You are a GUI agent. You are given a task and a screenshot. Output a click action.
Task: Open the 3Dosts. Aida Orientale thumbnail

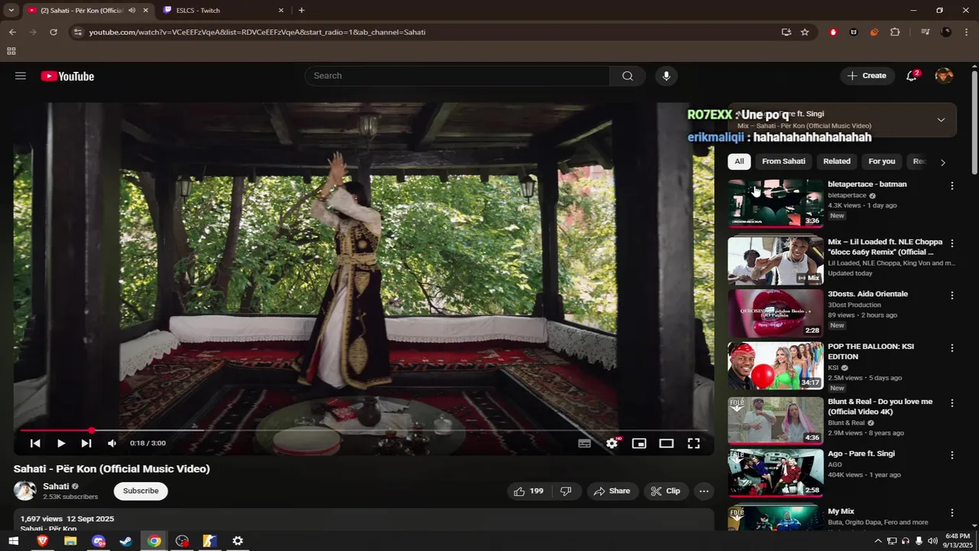click(x=776, y=313)
